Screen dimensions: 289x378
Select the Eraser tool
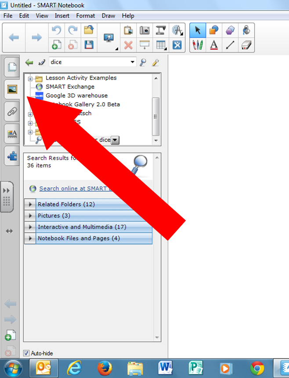tap(246, 45)
